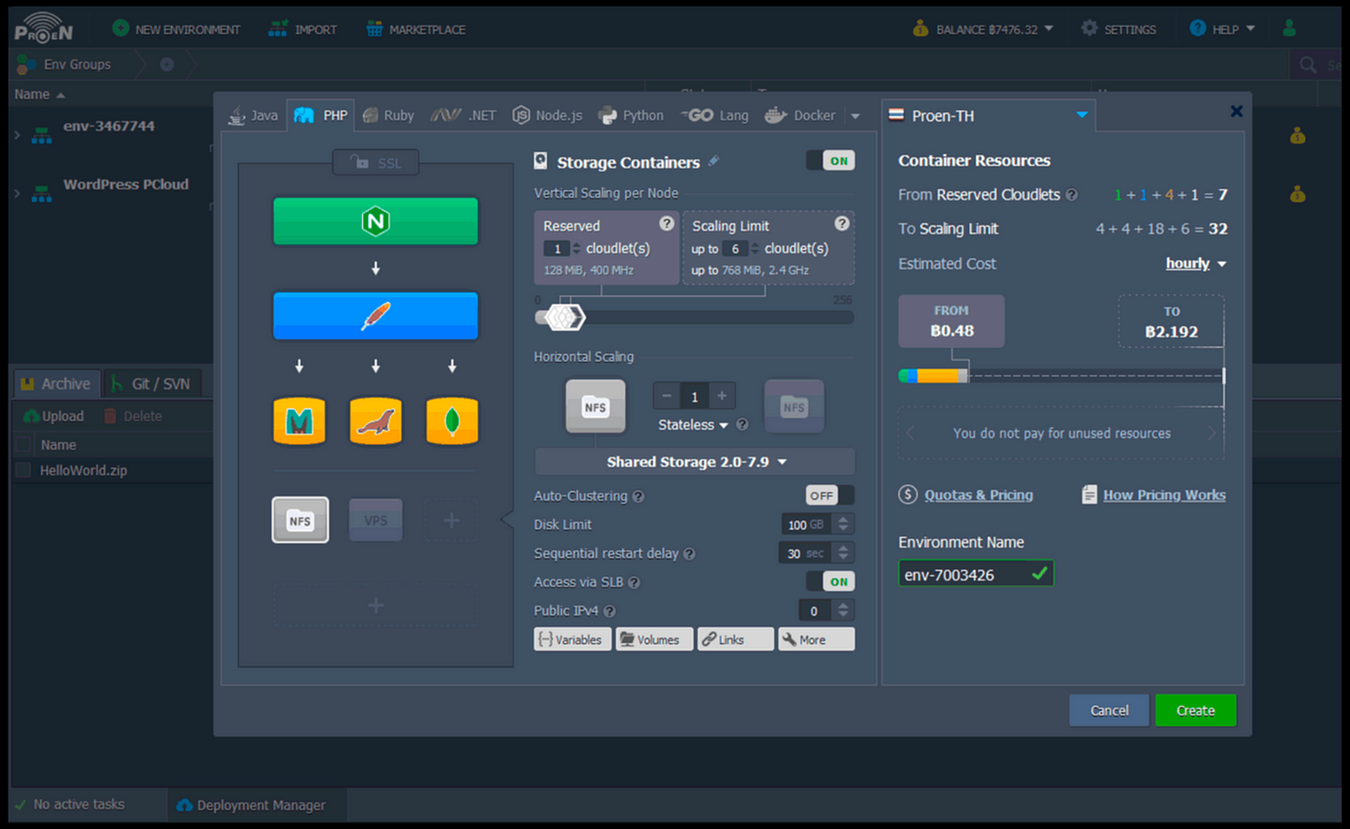Image resolution: width=1350 pixels, height=829 pixels.
Task: Select the Apache application server block
Action: (x=375, y=316)
